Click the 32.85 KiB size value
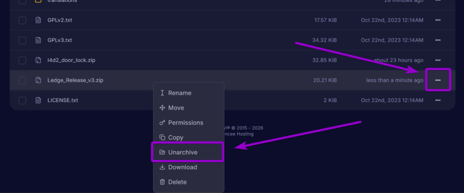This screenshot has width=464, height=193. pos(324,60)
